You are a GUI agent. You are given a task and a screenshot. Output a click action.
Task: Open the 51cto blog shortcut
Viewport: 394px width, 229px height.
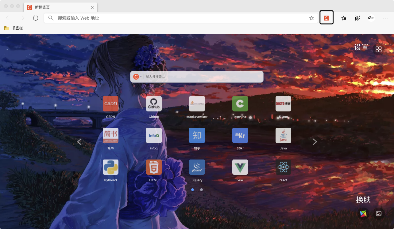[283, 103]
